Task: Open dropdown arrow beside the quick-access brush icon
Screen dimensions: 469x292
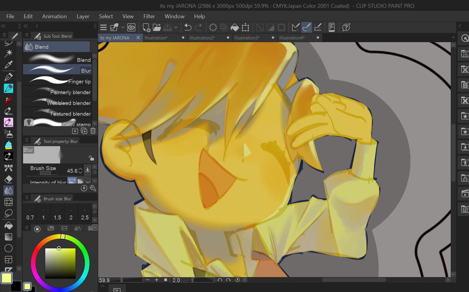Action: 123,27
